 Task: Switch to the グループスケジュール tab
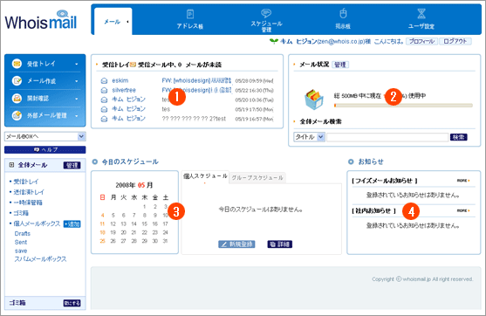pyautogui.click(x=257, y=178)
